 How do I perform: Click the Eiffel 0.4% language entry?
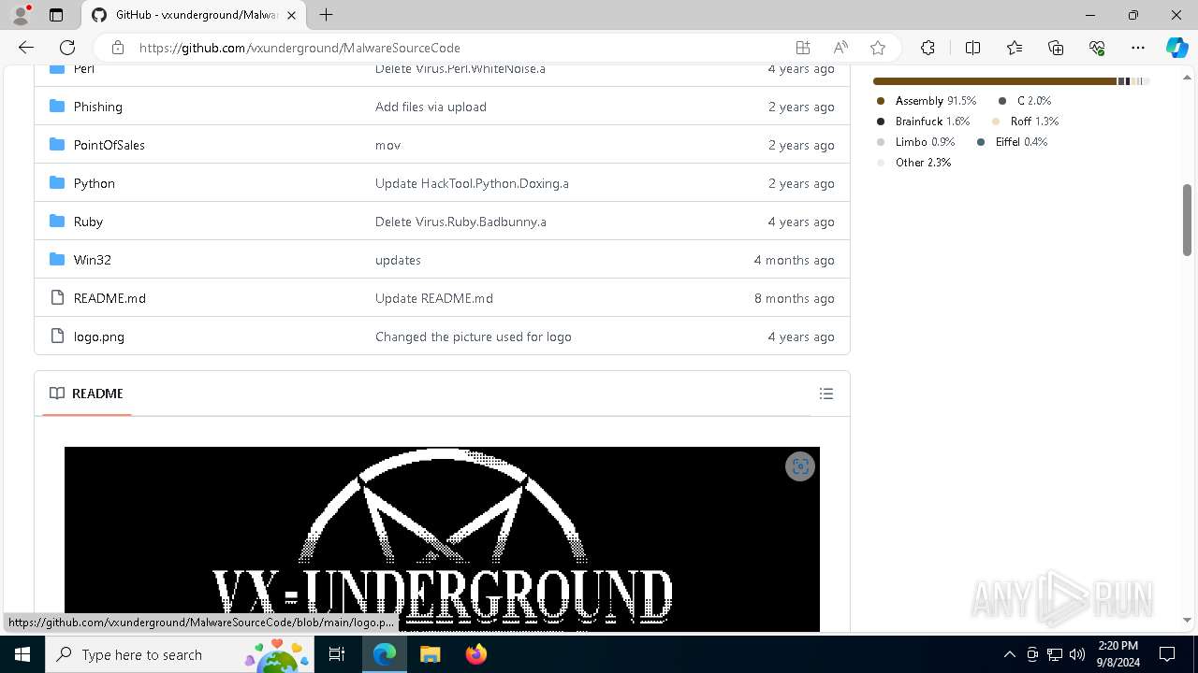pos(1012,142)
